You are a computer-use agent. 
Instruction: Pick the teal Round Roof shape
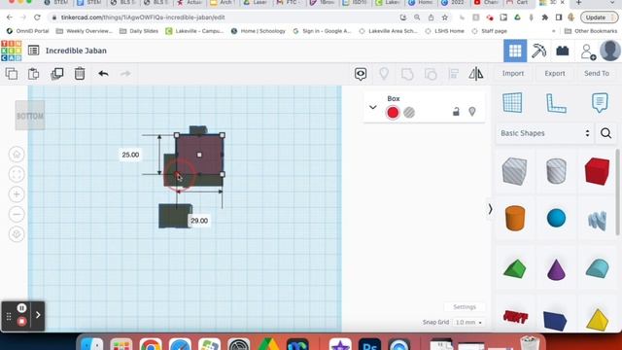[x=598, y=268]
